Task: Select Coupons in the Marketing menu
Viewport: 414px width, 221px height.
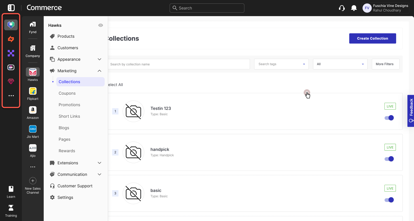Action: click(67, 93)
